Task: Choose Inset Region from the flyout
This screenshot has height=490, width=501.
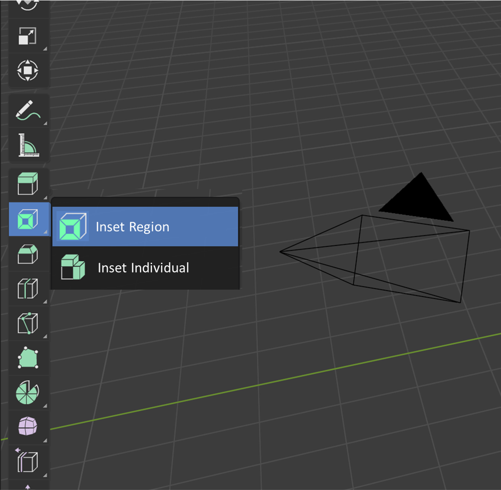Action: 145,226
